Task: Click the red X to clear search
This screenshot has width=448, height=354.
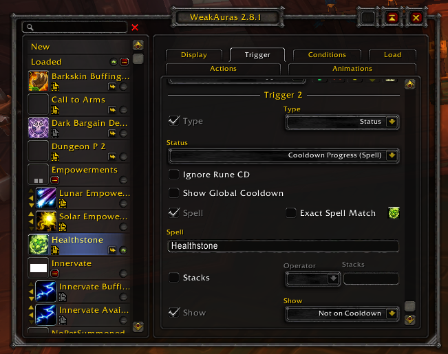Action: 135,27
